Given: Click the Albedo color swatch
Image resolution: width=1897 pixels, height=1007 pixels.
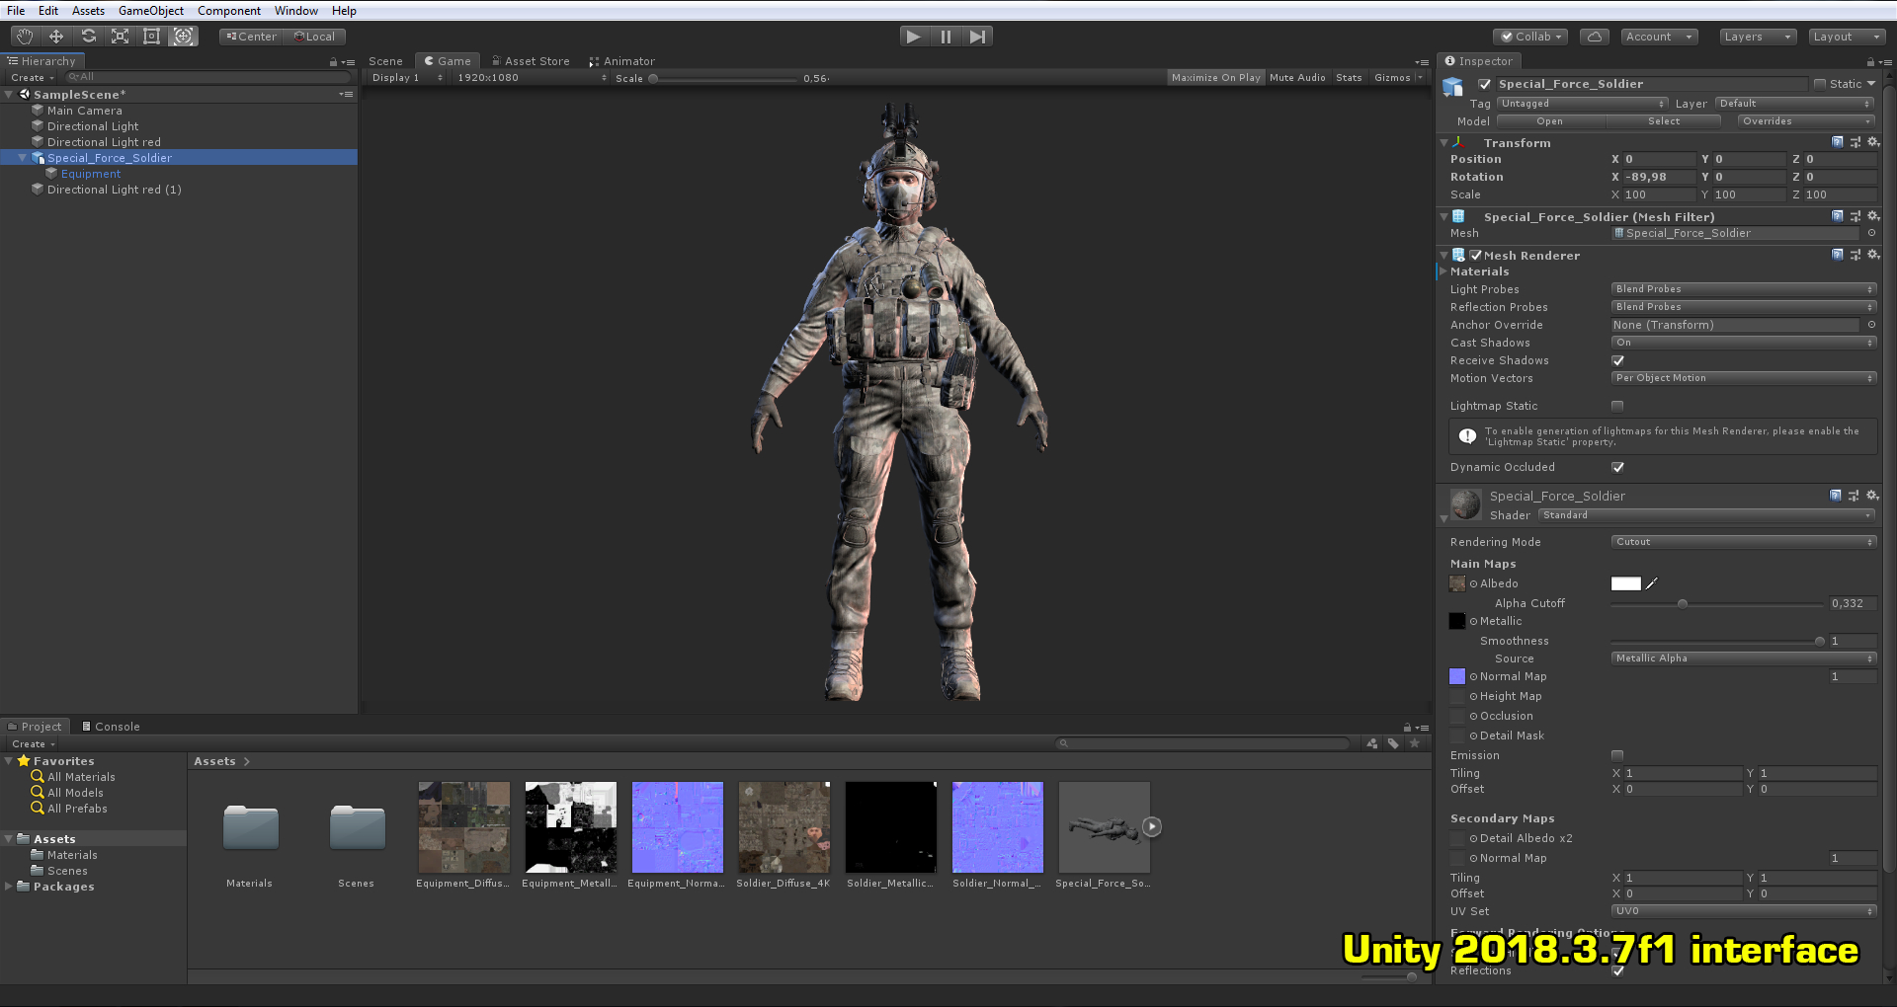Looking at the screenshot, I should (1626, 582).
